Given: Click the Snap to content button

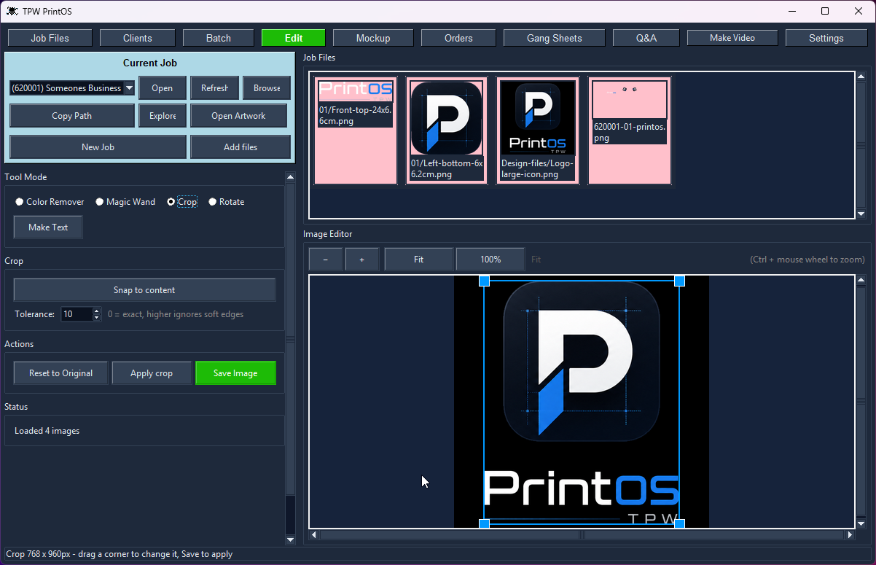Looking at the screenshot, I should pos(144,290).
